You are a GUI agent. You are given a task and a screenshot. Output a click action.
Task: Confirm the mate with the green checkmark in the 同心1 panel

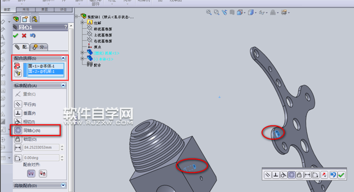(16, 35)
